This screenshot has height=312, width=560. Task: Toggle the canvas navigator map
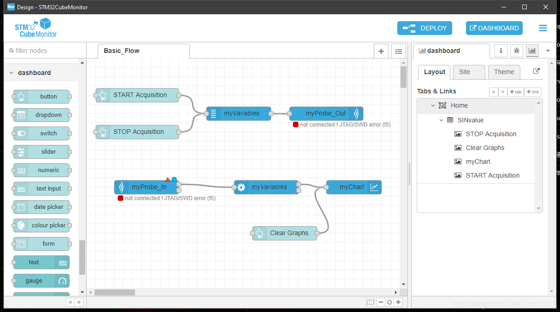click(371, 302)
